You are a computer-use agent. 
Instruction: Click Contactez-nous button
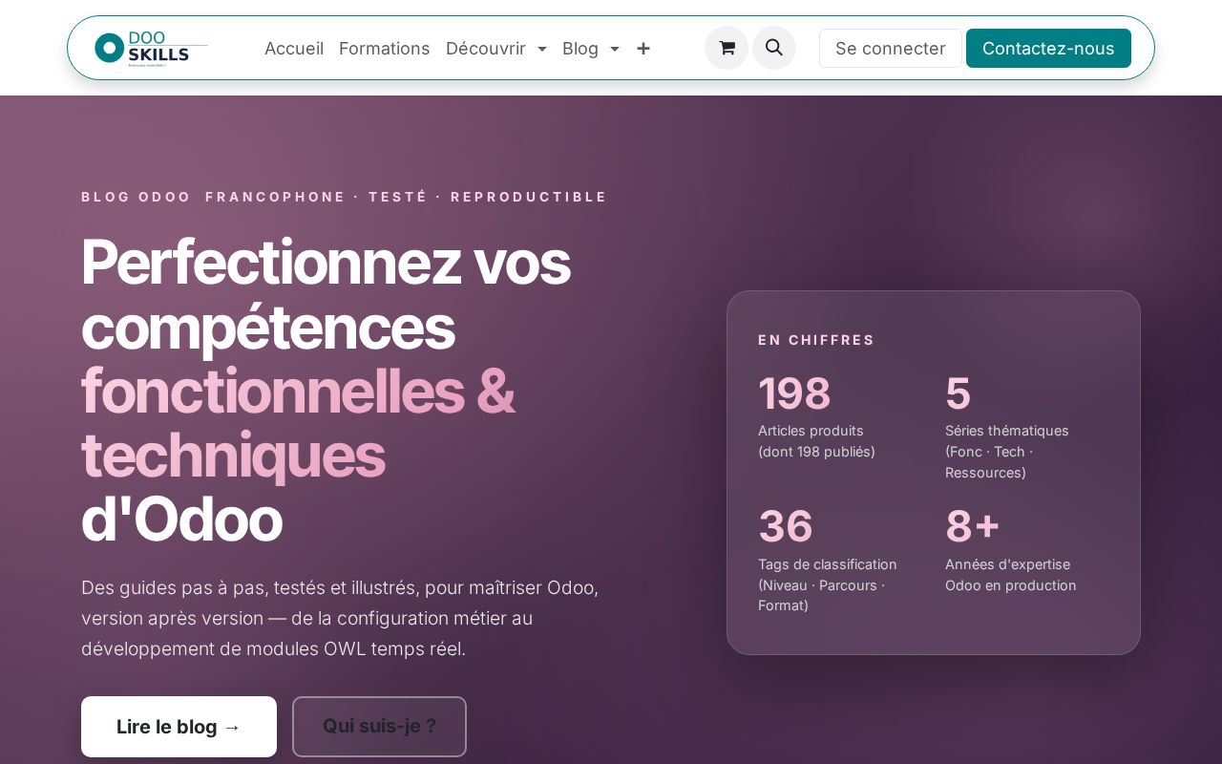pos(1048,48)
